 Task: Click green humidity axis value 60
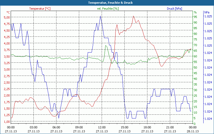pos(196,56)
